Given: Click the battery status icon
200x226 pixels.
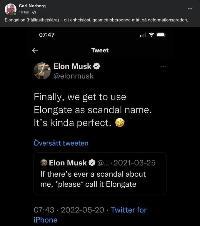Looking at the screenshot, I should (161, 35).
